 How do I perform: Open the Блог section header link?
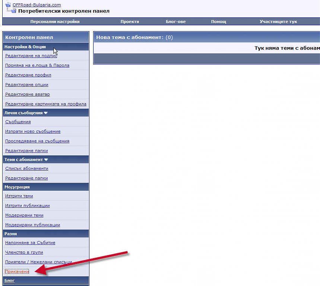click(x=9, y=280)
